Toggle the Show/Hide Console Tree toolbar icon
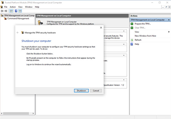The width and height of the screenshot is (171, 119). [11, 11]
